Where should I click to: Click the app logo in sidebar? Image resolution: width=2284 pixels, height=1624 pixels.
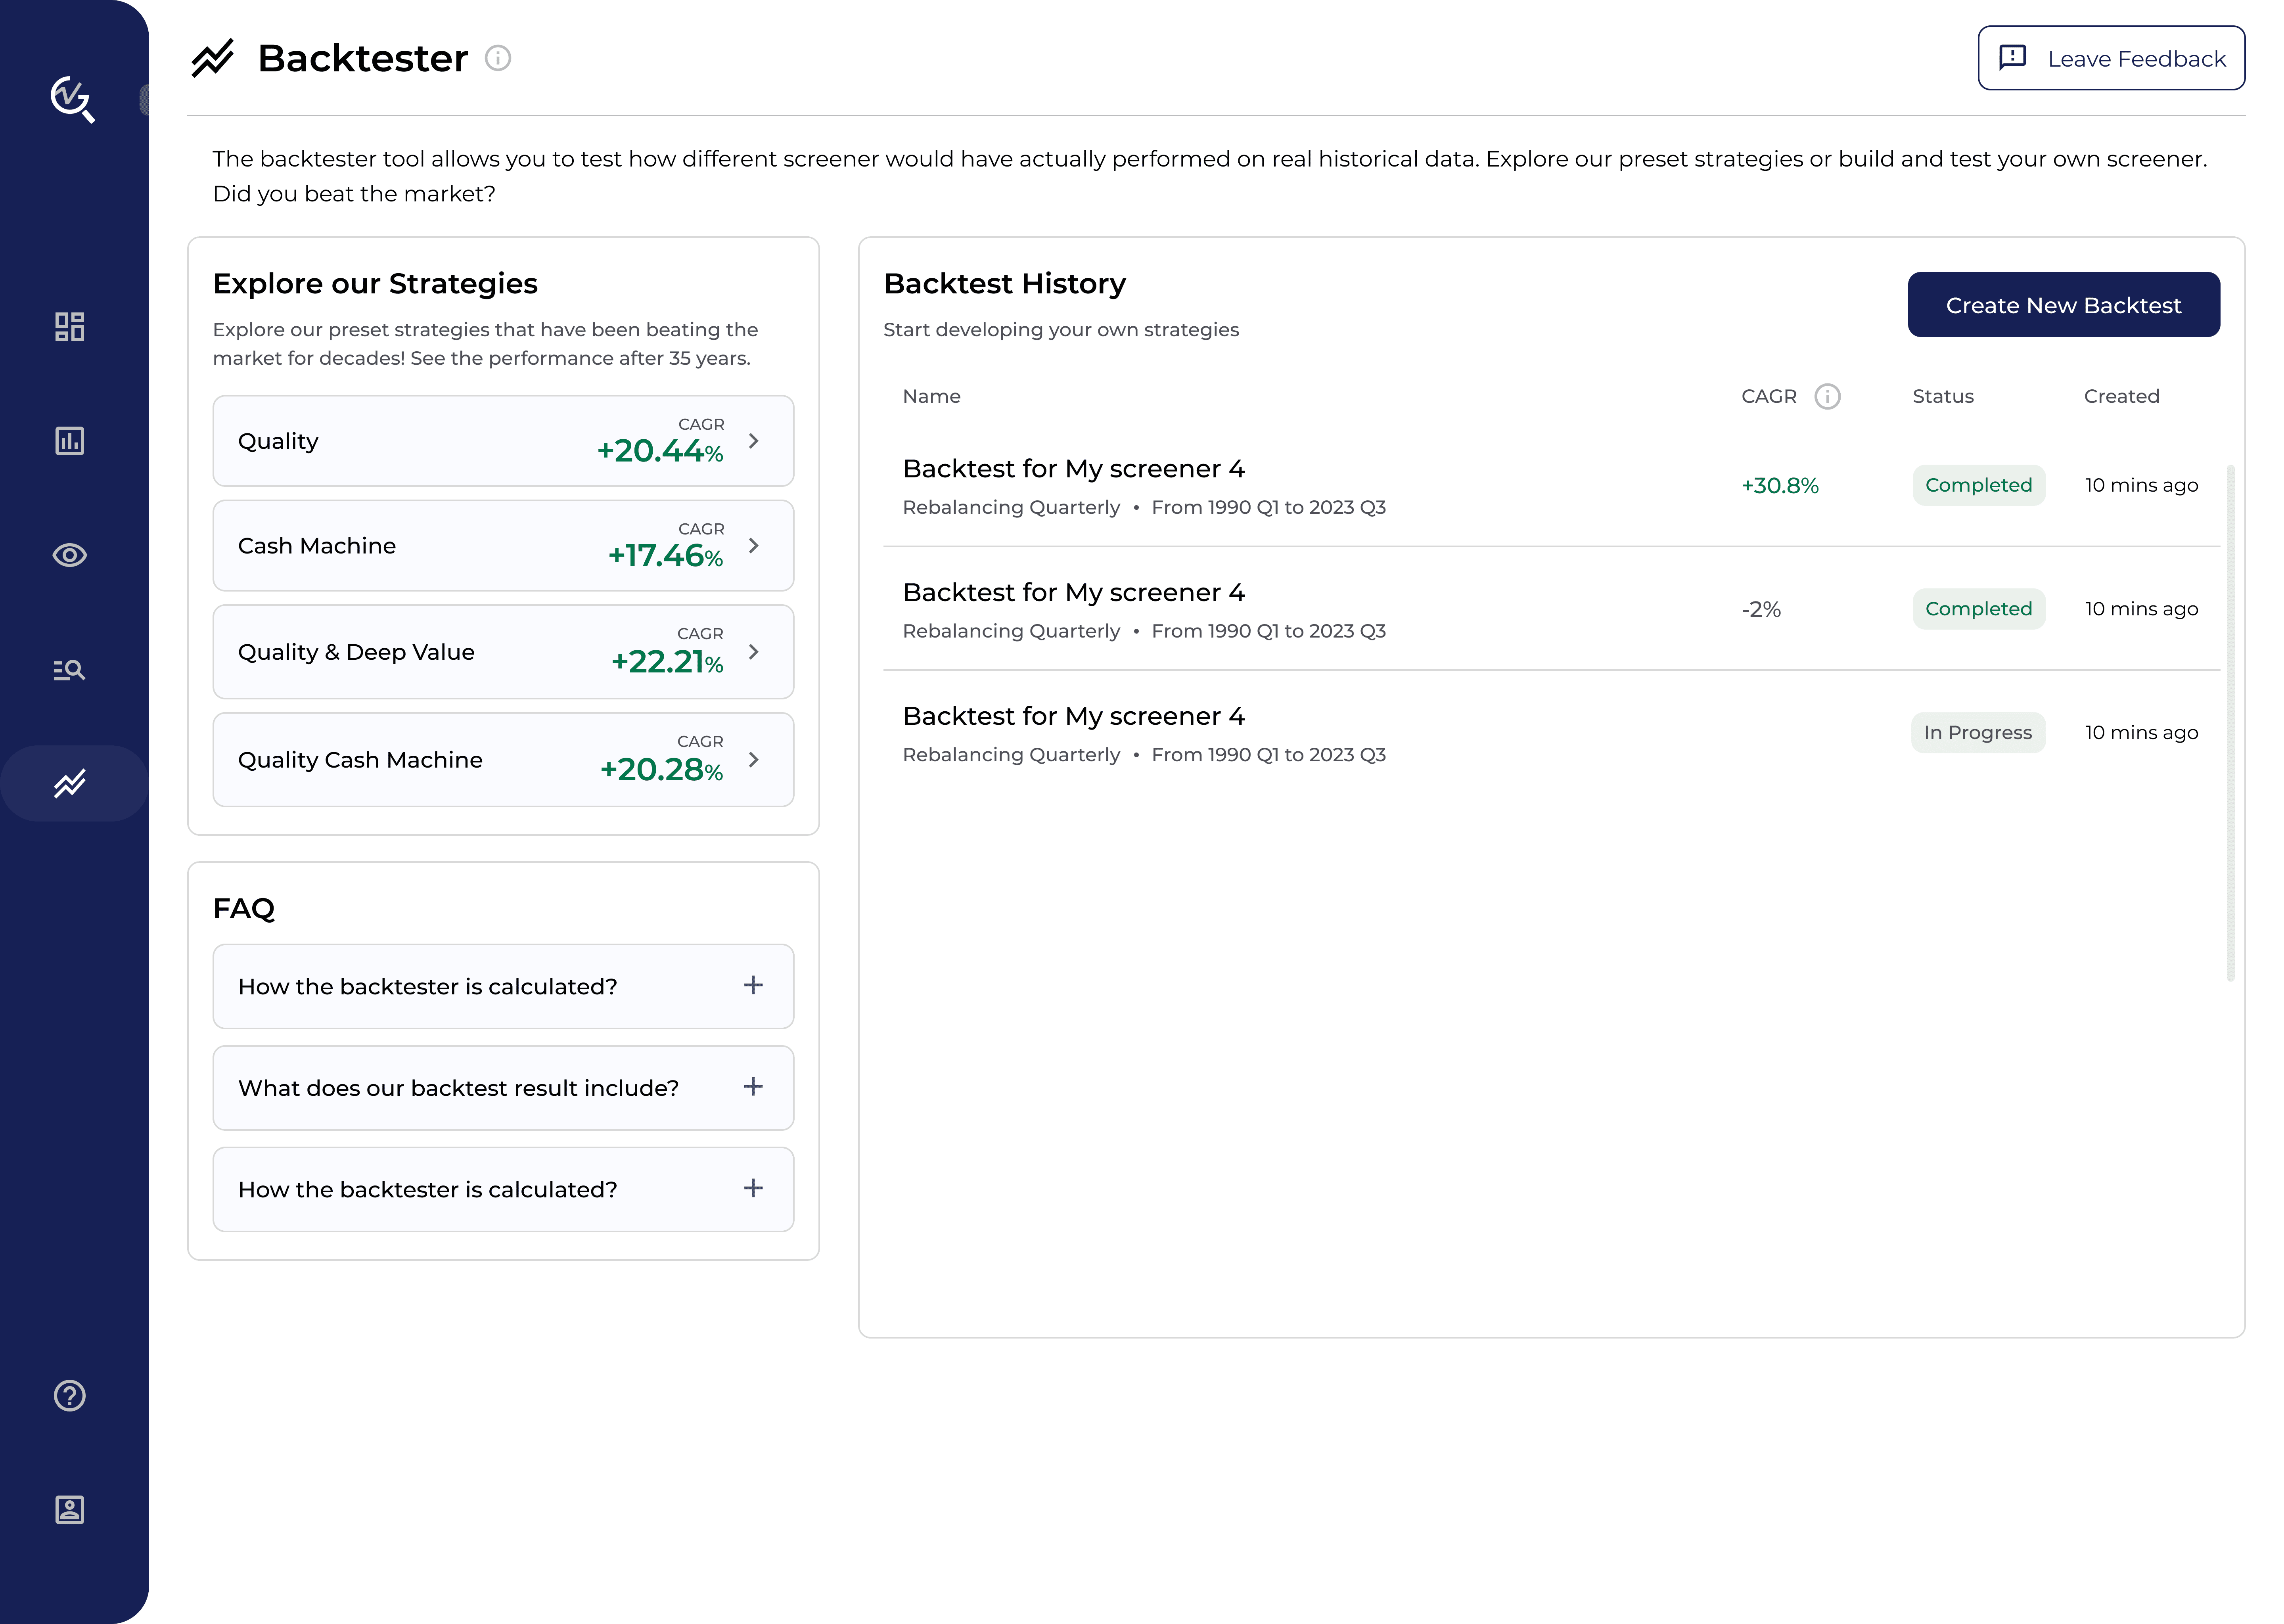click(x=72, y=98)
